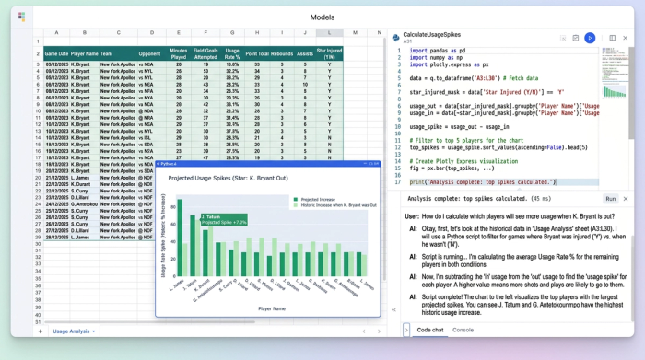Image resolution: width=645 pixels, height=360 pixels.
Task: Click the faded icon left of the checklist icon
Action: coord(563,38)
